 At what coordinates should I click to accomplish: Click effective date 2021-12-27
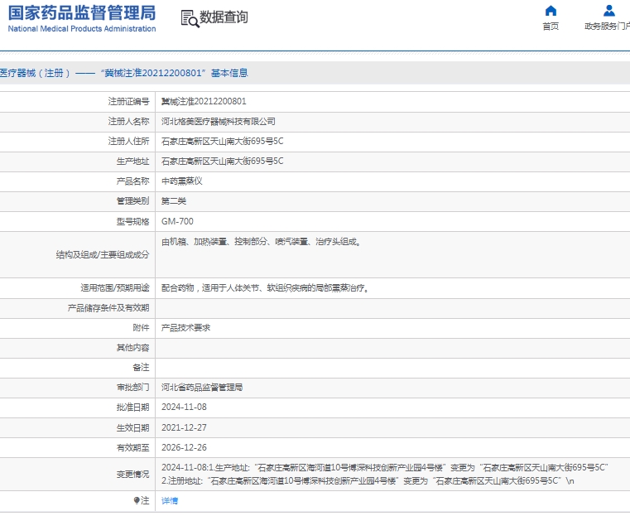click(184, 427)
